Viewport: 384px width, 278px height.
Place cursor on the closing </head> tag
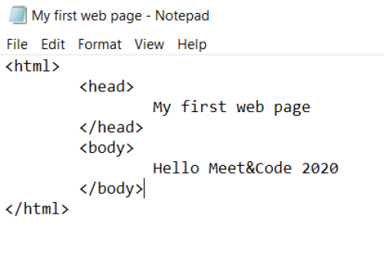pyautogui.click(x=111, y=127)
